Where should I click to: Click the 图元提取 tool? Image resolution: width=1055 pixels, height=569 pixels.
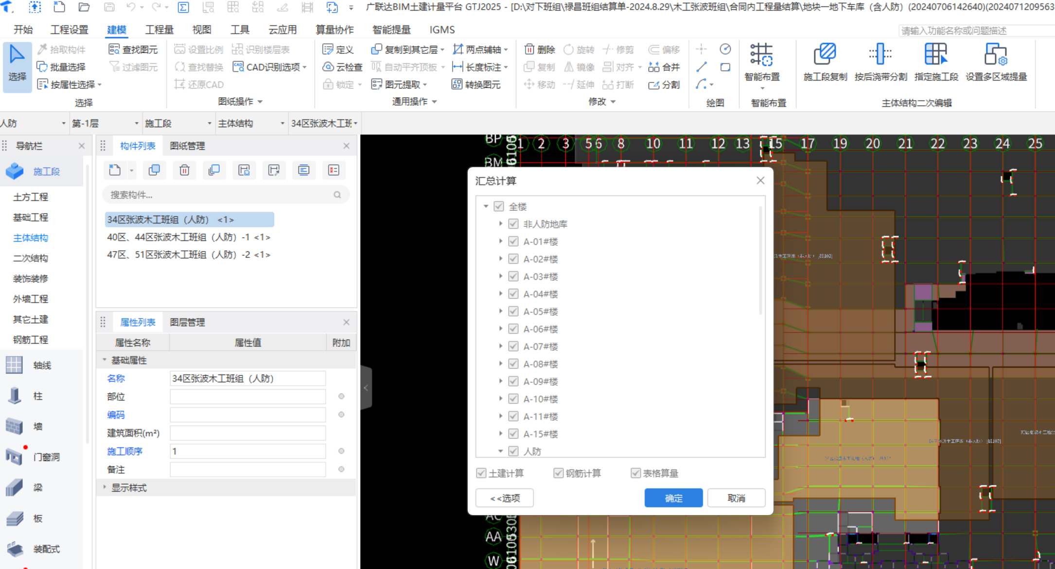coord(399,85)
